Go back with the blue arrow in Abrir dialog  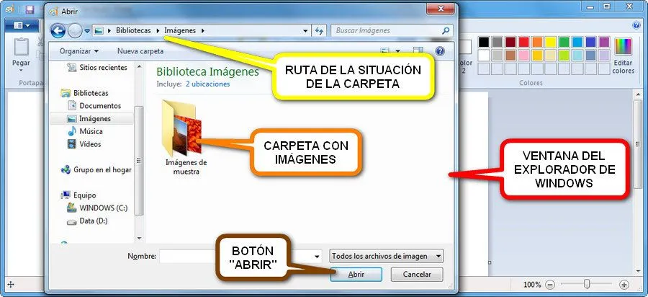coord(58,30)
